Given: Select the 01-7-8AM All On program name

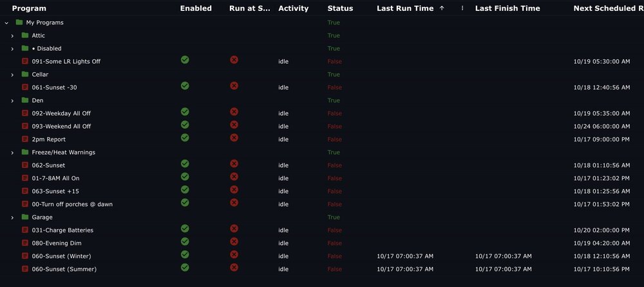Looking at the screenshot, I should (x=56, y=178).
